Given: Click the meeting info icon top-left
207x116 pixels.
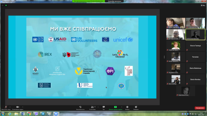Looking at the screenshot, I should click(x=3, y=5).
